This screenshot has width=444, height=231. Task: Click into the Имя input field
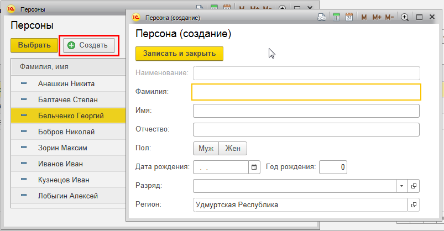click(x=306, y=111)
